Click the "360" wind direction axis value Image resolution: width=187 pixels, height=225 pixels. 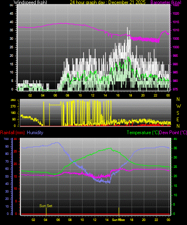pos(13,100)
